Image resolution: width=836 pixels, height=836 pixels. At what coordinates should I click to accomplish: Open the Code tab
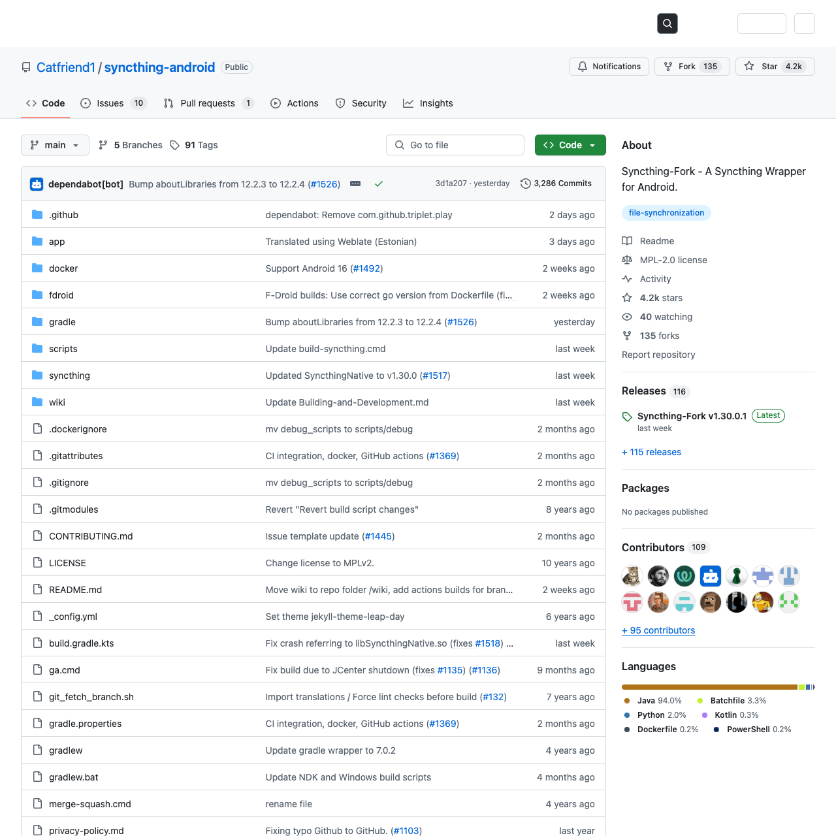46,103
